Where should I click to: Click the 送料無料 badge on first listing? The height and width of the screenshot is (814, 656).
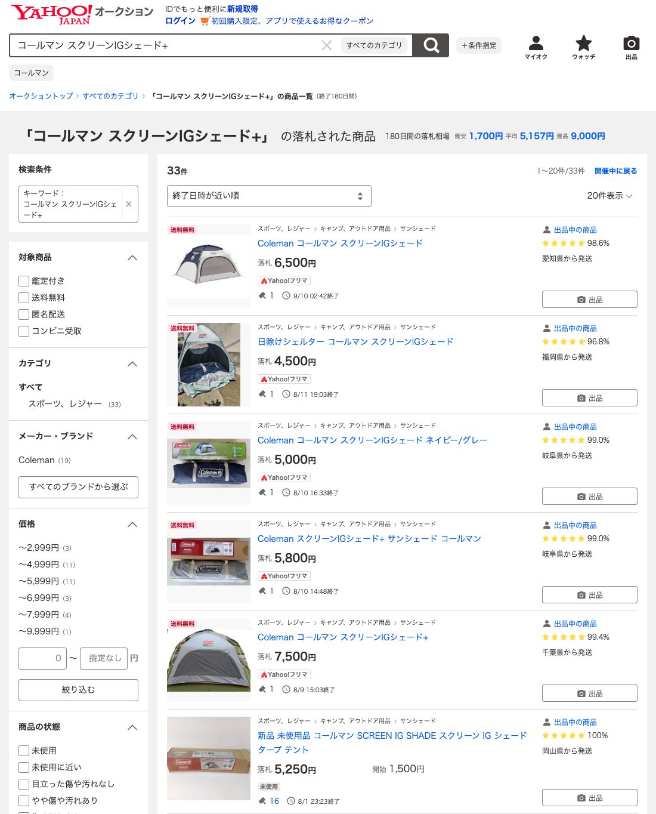[x=182, y=230]
